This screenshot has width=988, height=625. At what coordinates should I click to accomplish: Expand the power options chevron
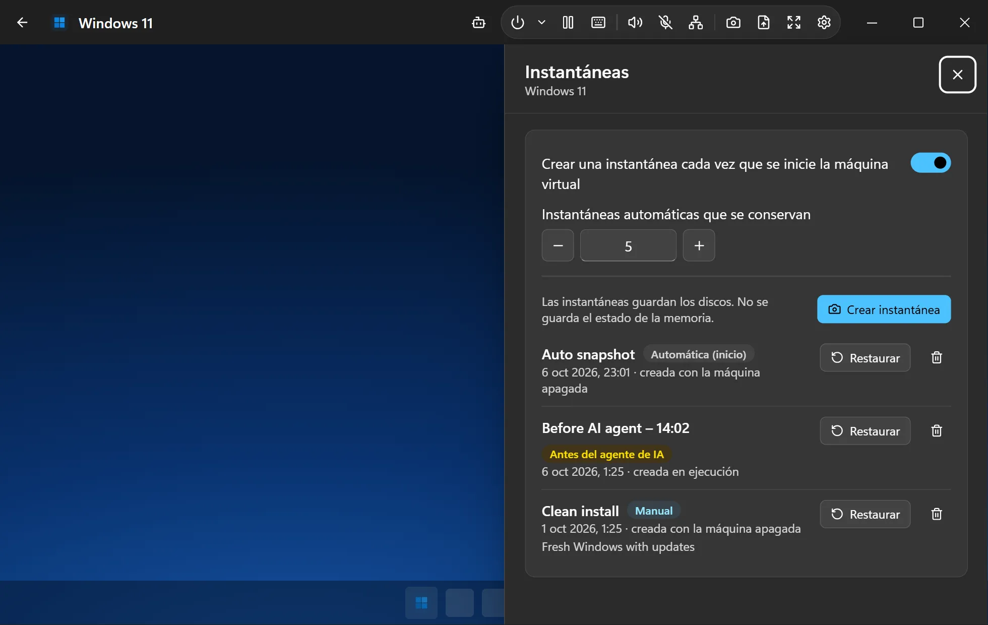point(541,23)
